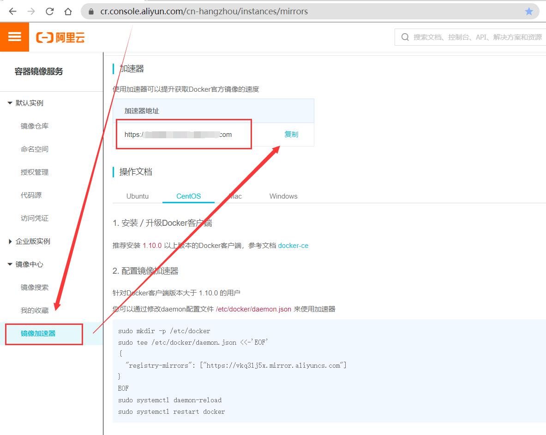Reload the page with refresh icon
The height and width of the screenshot is (435, 546).
50,12
